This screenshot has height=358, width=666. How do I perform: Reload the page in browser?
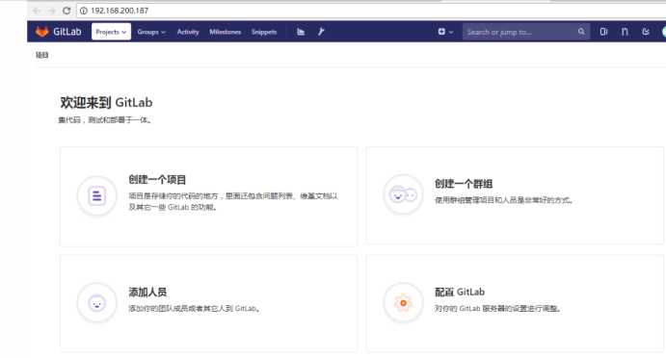coord(67,11)
